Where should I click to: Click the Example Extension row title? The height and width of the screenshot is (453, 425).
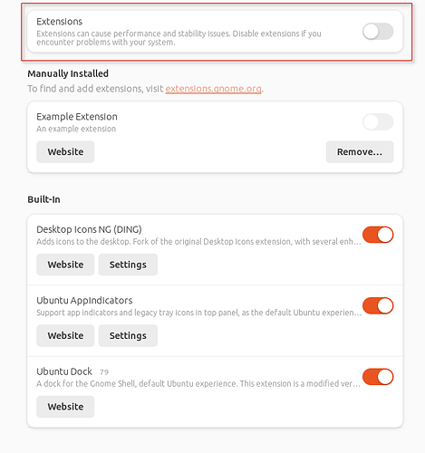click(x=77, y=117)
